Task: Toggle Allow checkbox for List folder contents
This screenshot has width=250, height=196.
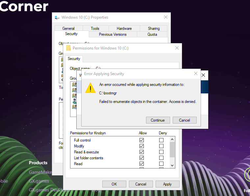Action: click(x=141, y=158)
